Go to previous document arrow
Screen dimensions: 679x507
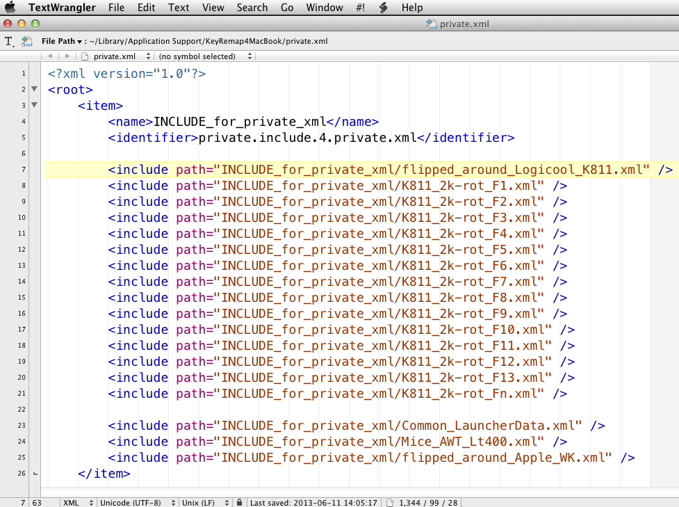[50, 56]
